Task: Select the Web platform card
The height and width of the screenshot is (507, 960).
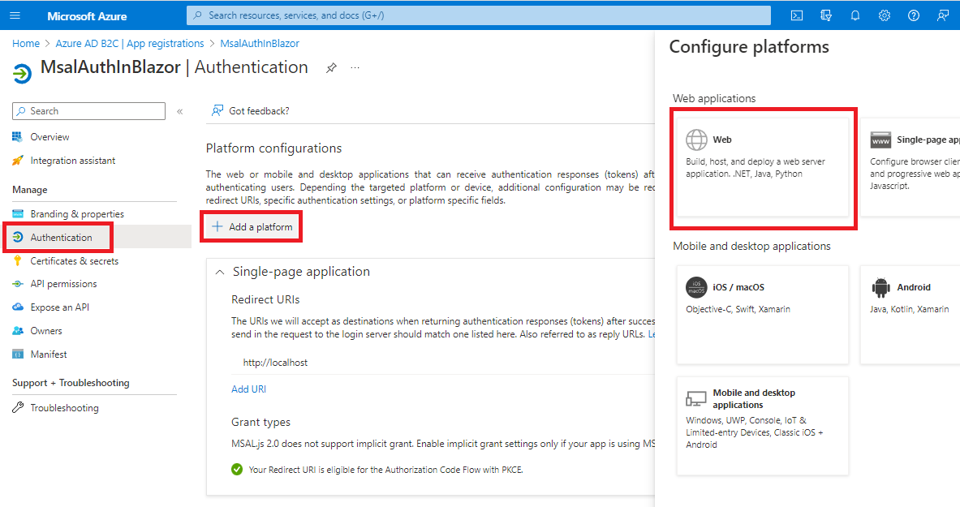Action: pos(763,166)
